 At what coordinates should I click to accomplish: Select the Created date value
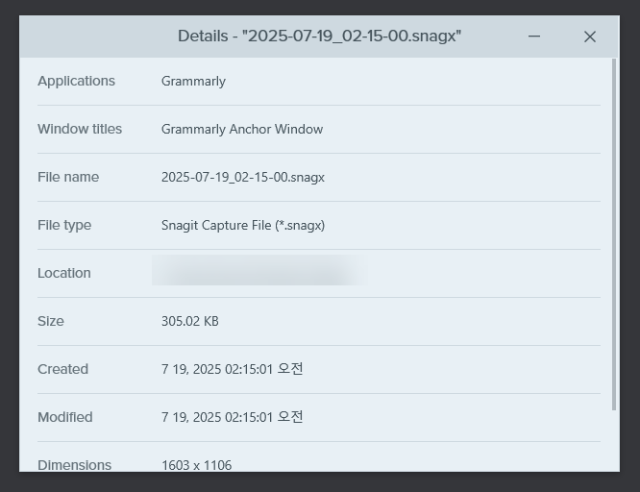click(233, 369)
